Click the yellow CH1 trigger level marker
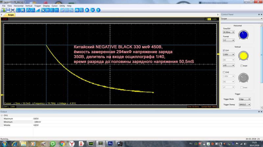 click(218, 54)
